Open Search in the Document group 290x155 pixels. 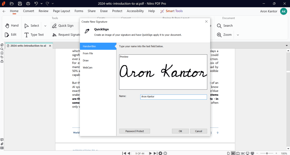(x=225, y=26)
